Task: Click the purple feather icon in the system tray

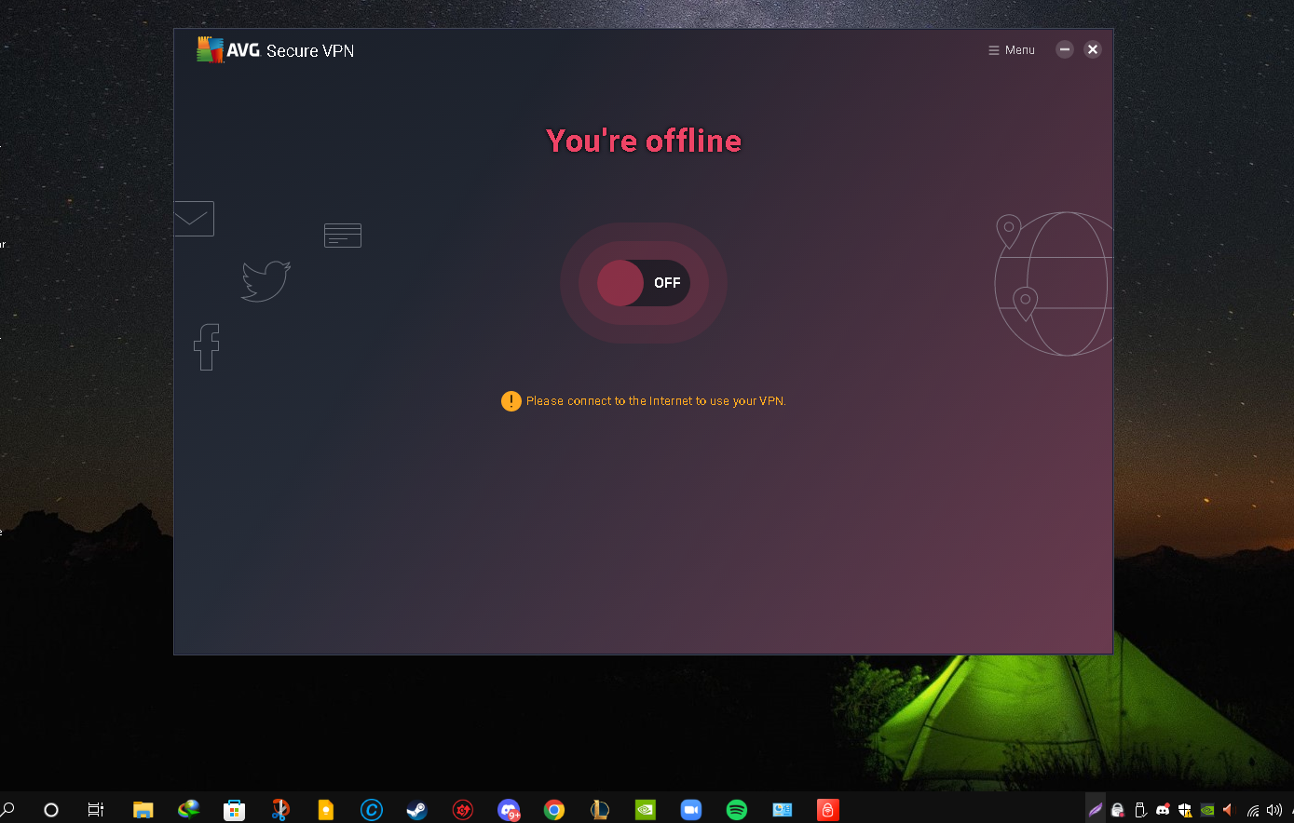Action: click(1096, 810)
